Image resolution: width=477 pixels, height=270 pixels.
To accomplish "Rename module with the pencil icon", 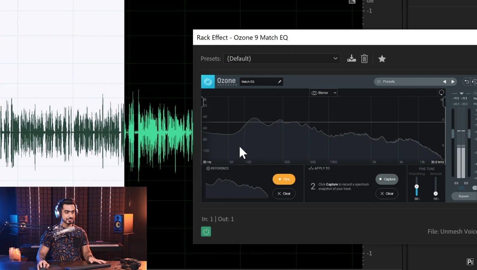I will pos(279,81).
